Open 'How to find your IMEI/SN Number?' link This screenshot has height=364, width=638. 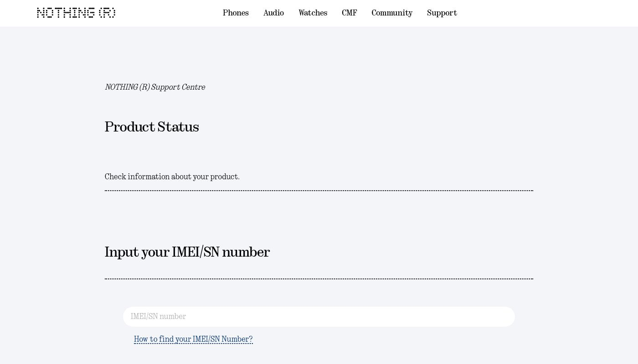tap(193, 339)
